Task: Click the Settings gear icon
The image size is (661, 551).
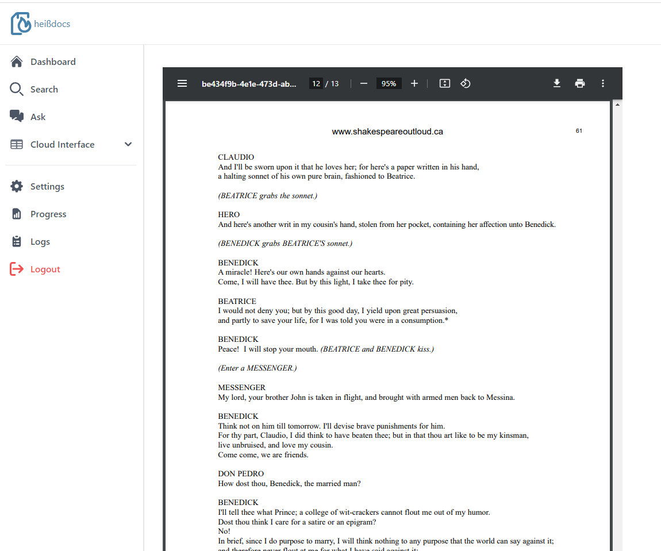Action: pos(17,186)
